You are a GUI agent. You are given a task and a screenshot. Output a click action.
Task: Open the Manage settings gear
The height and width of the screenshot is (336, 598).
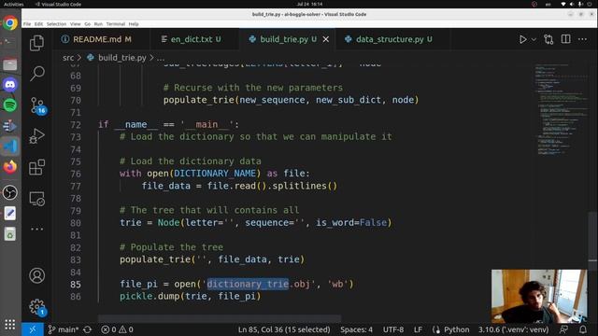[37, 307]
